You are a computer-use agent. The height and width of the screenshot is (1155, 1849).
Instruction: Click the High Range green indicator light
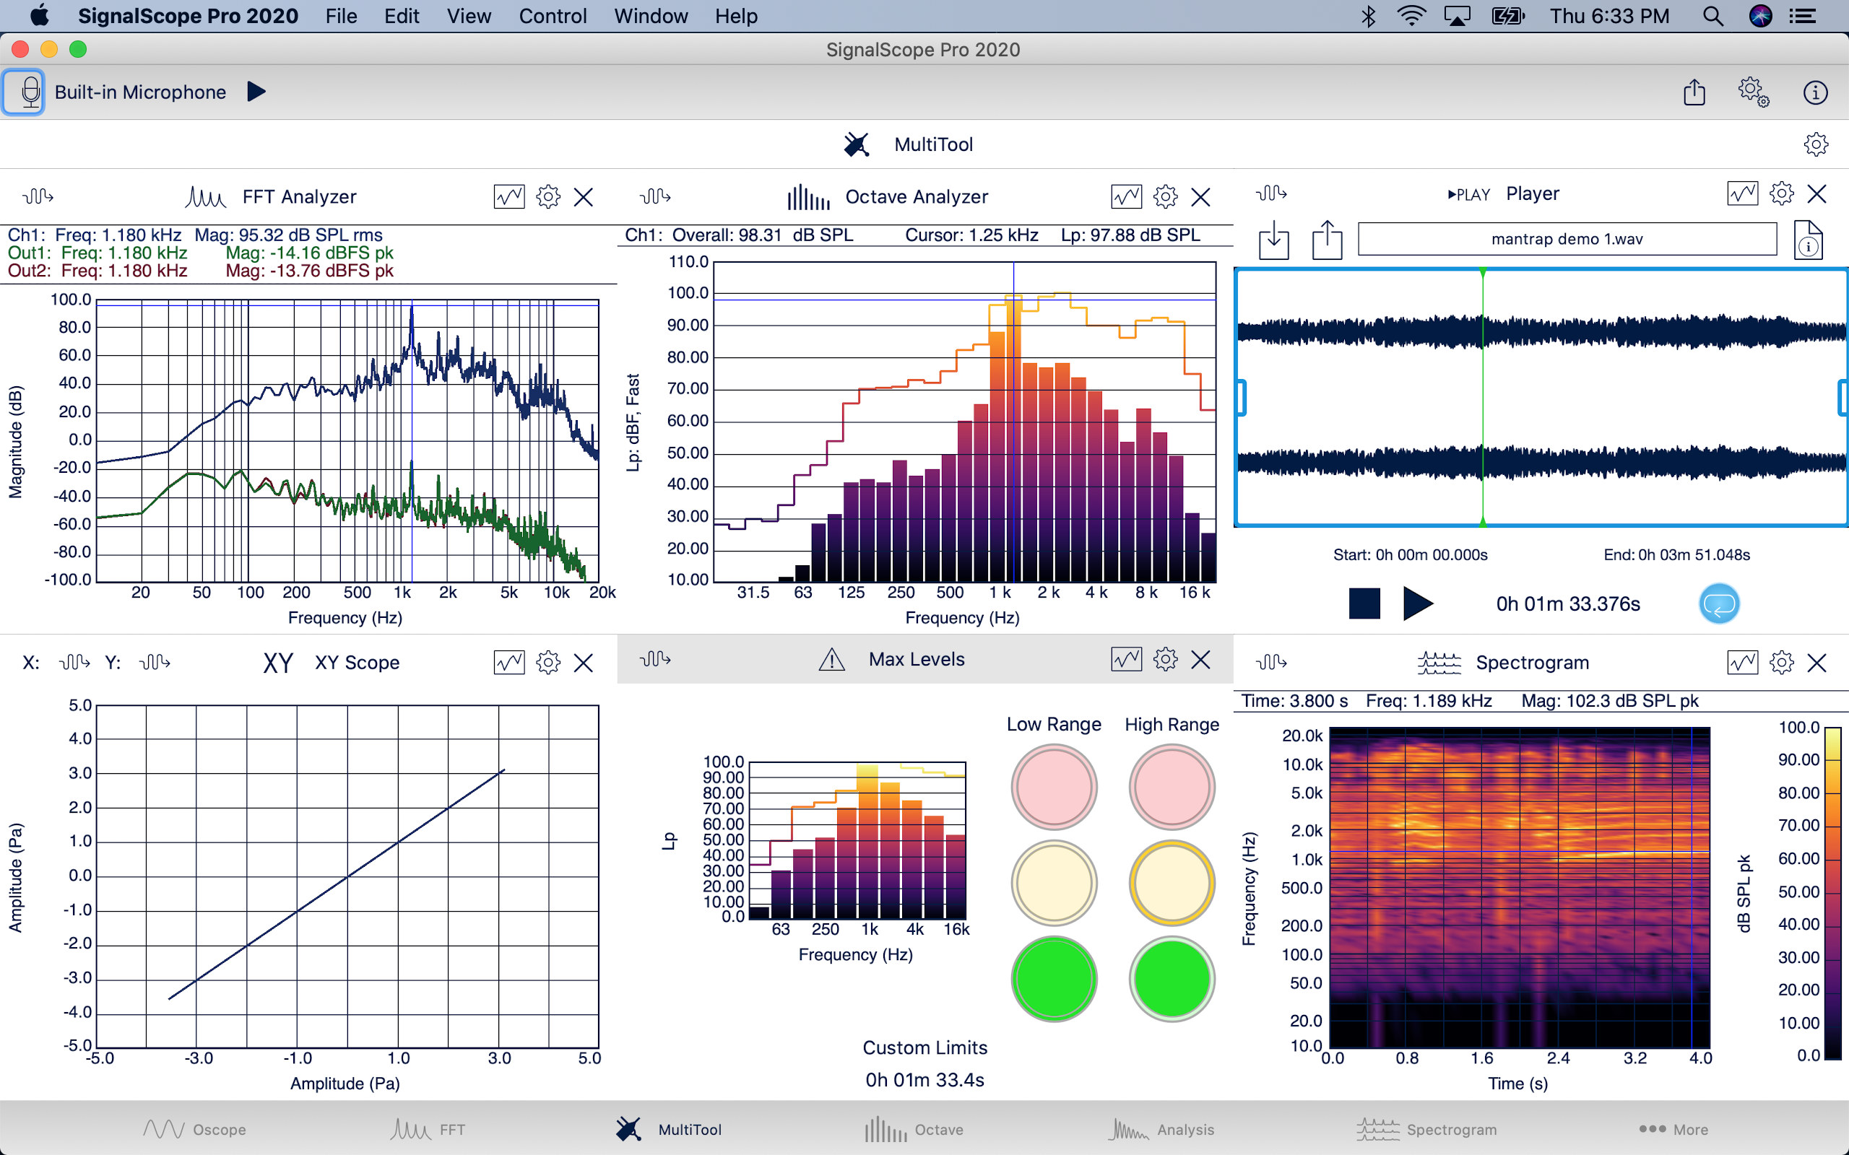(1172, 980)
